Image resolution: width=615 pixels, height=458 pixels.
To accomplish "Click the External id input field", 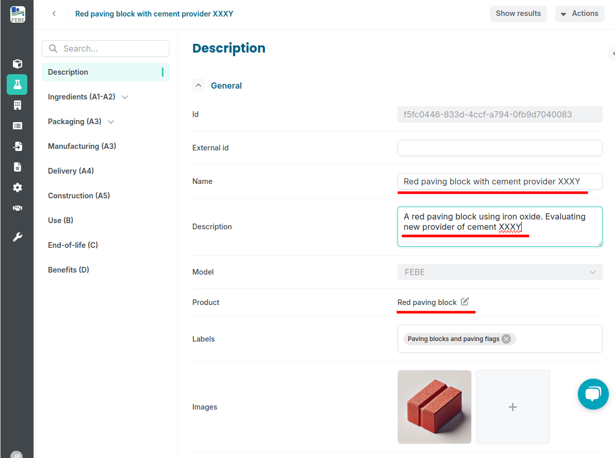I will point(500,148).
